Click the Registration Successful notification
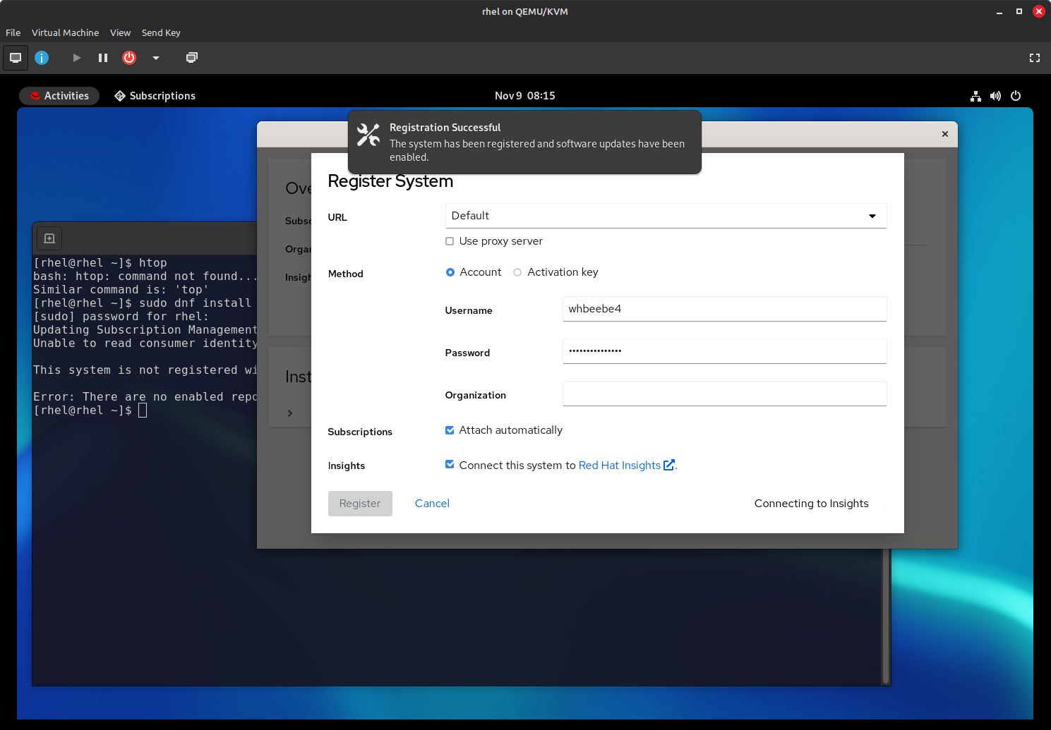This screenshot has width=1051, height=730. (524, 142)
